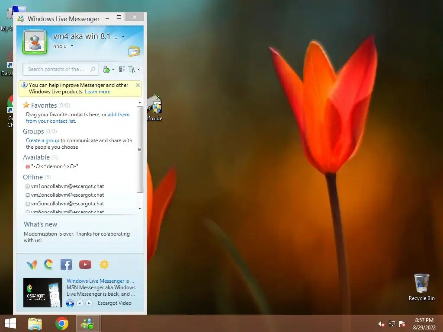The height and width of the screenshot is (332, 443).
Task: Play the Escargot Video
Action: click(70, 303)
